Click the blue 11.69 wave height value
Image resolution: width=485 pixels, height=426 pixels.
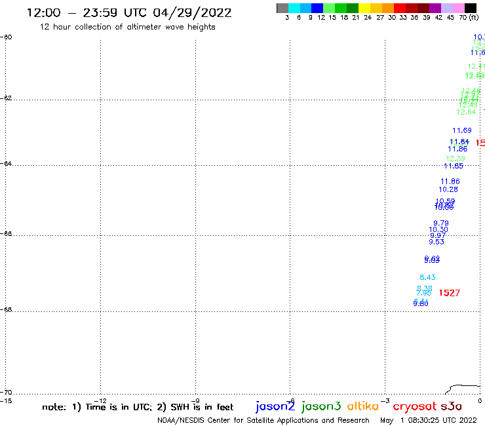(462, 130)
